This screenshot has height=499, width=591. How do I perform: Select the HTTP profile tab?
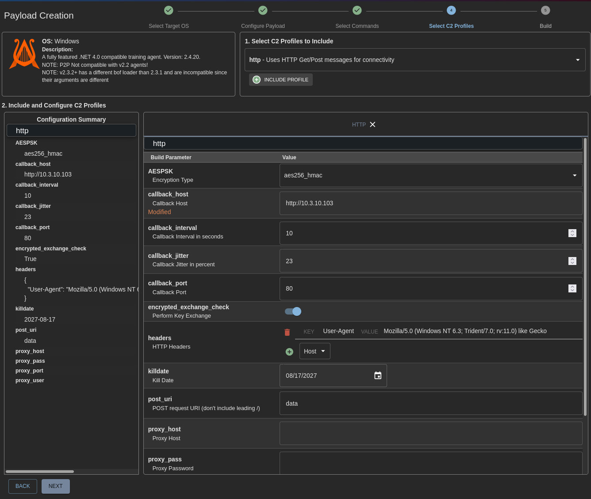(359, 125)
